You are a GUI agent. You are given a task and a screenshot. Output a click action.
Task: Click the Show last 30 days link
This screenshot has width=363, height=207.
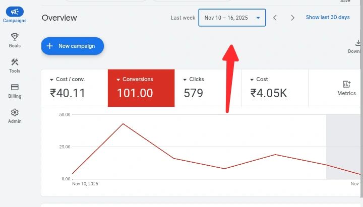(328, 18)
